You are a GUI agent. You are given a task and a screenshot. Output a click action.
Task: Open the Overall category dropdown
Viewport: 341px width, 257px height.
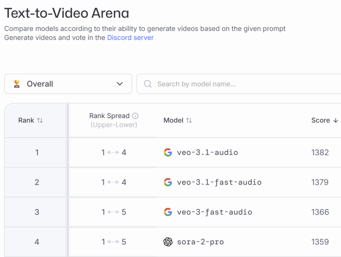[x=68, y=84]
